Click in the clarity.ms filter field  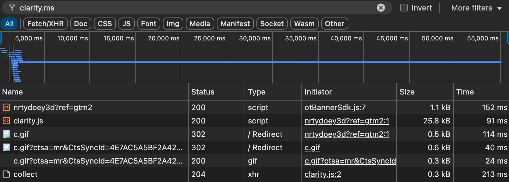192,8
